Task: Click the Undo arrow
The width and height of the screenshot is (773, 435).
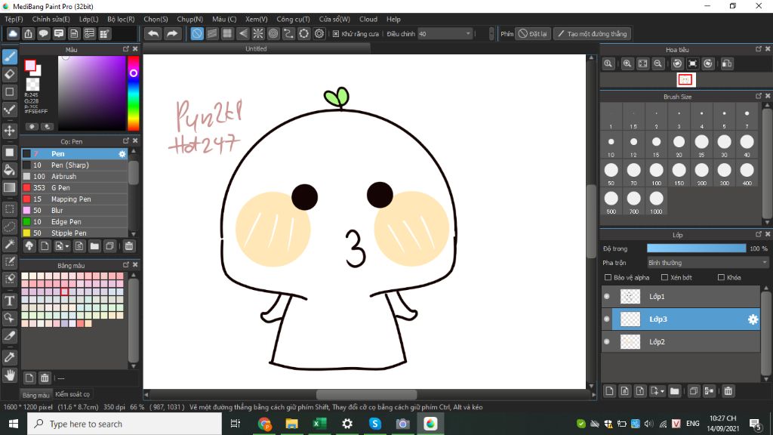Action: (153, 33)
